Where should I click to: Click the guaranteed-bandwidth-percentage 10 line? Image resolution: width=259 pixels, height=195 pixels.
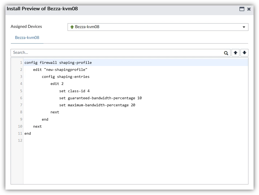pos(100,98)
